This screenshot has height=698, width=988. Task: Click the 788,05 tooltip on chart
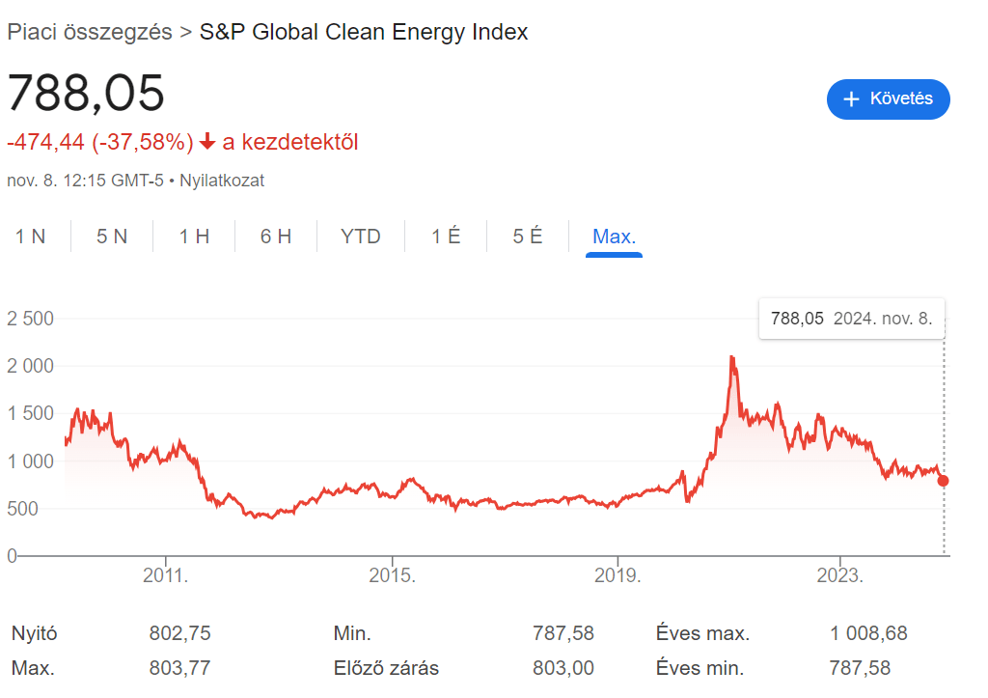click(851, 319)
